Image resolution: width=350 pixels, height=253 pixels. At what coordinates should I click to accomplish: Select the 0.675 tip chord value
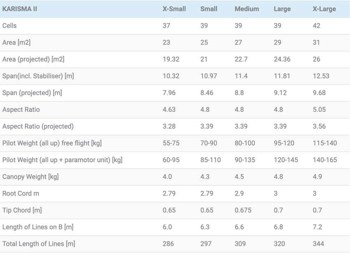[243, 210]
